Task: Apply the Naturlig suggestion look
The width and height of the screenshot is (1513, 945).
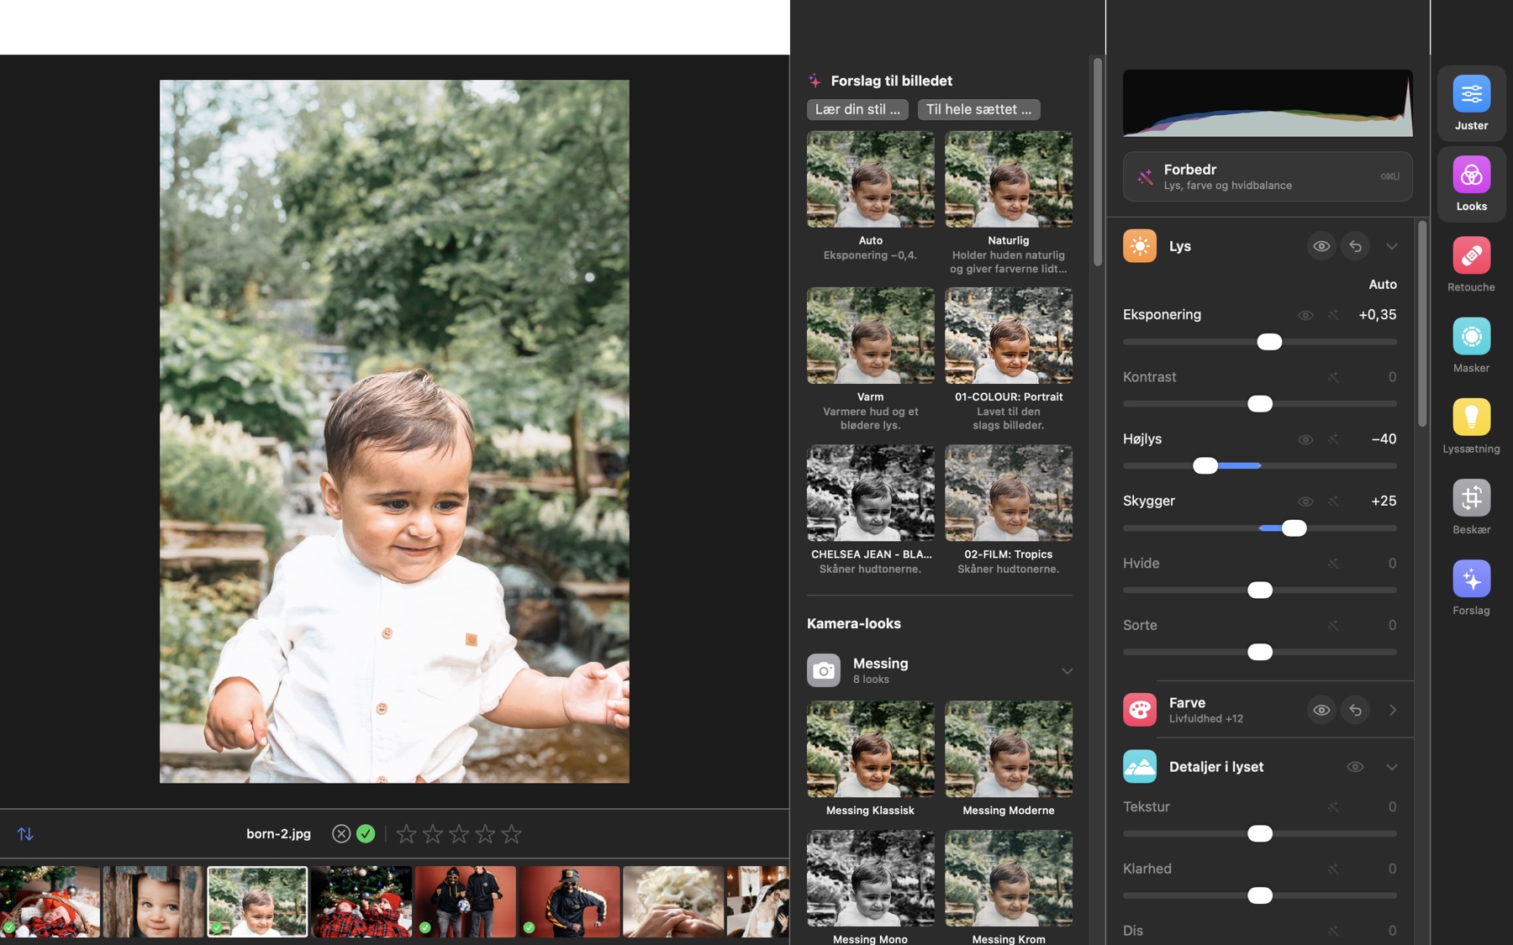Action: [x=1009, y=179]
